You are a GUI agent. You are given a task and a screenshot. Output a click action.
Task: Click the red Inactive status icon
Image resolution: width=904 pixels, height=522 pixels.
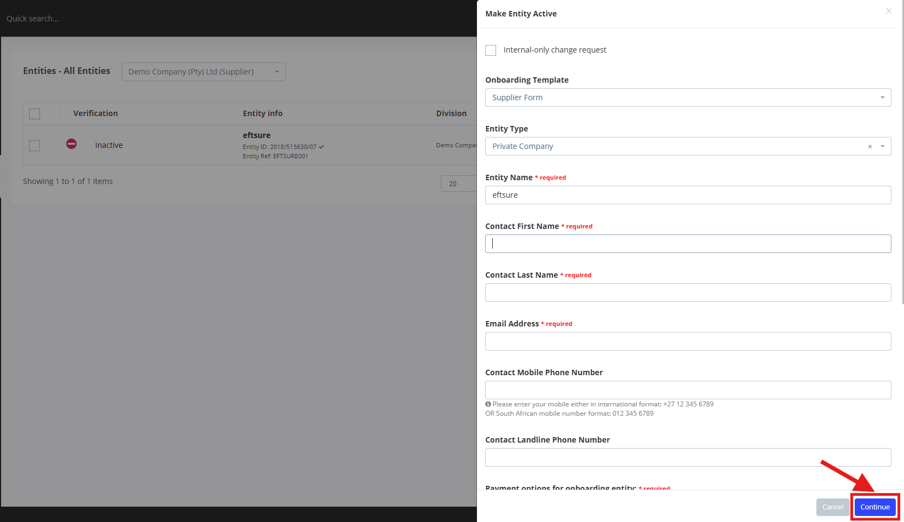pos(72,144)
